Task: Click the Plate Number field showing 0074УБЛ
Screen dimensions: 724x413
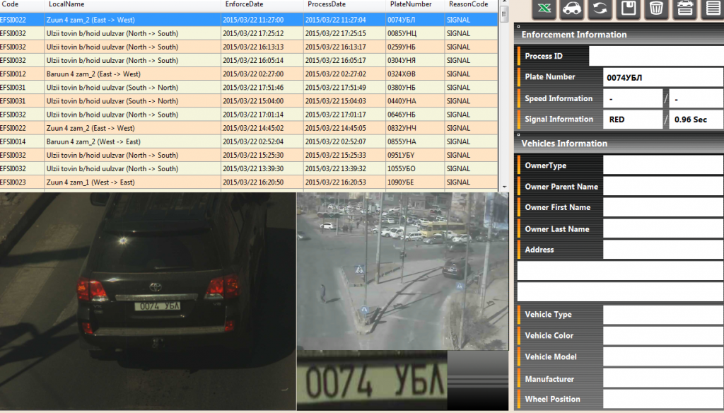Action: 662,77
